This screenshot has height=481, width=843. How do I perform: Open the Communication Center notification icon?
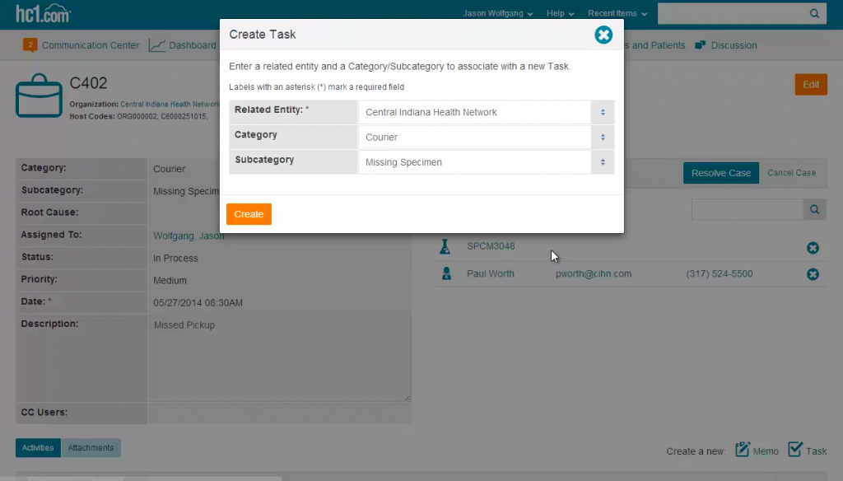[x=30, y=45]
